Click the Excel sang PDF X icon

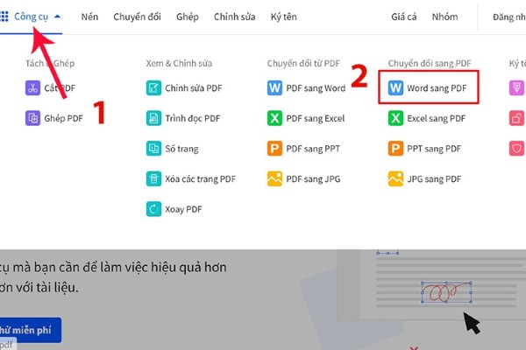pos(395,118)
